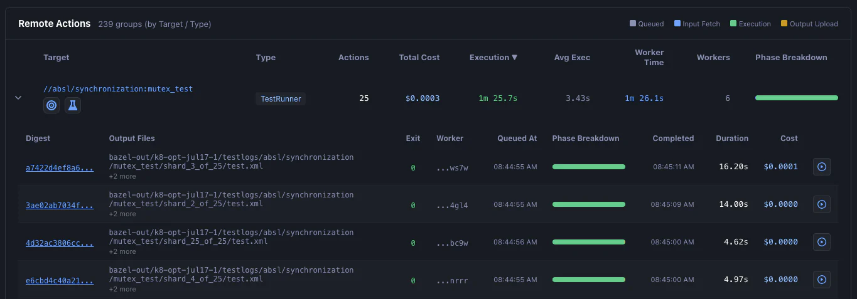Show +2 more files for shard_2_of_25
The height and width of the screenshot is (299, 857).
coord(122,214)
